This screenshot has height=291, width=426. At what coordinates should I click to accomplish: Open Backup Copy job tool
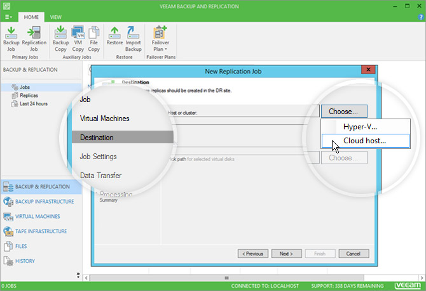point(60,39)
